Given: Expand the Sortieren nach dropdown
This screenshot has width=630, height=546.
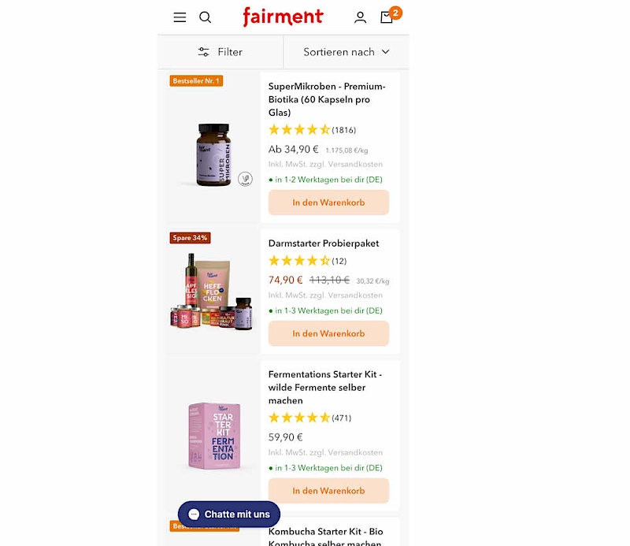Looking at the screenshot, I should tap(346, 52).
